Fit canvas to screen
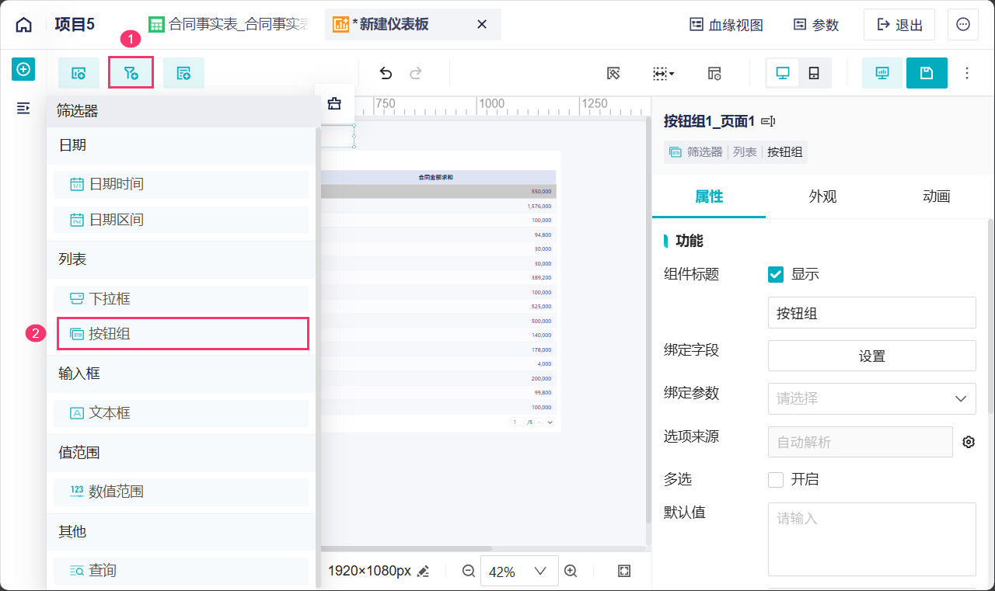 point(624,571)
